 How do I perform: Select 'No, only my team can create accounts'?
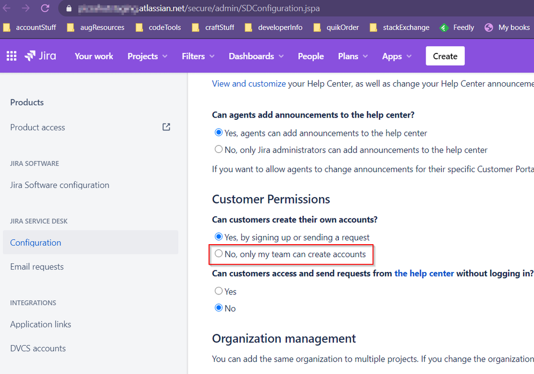pos(219,253)
